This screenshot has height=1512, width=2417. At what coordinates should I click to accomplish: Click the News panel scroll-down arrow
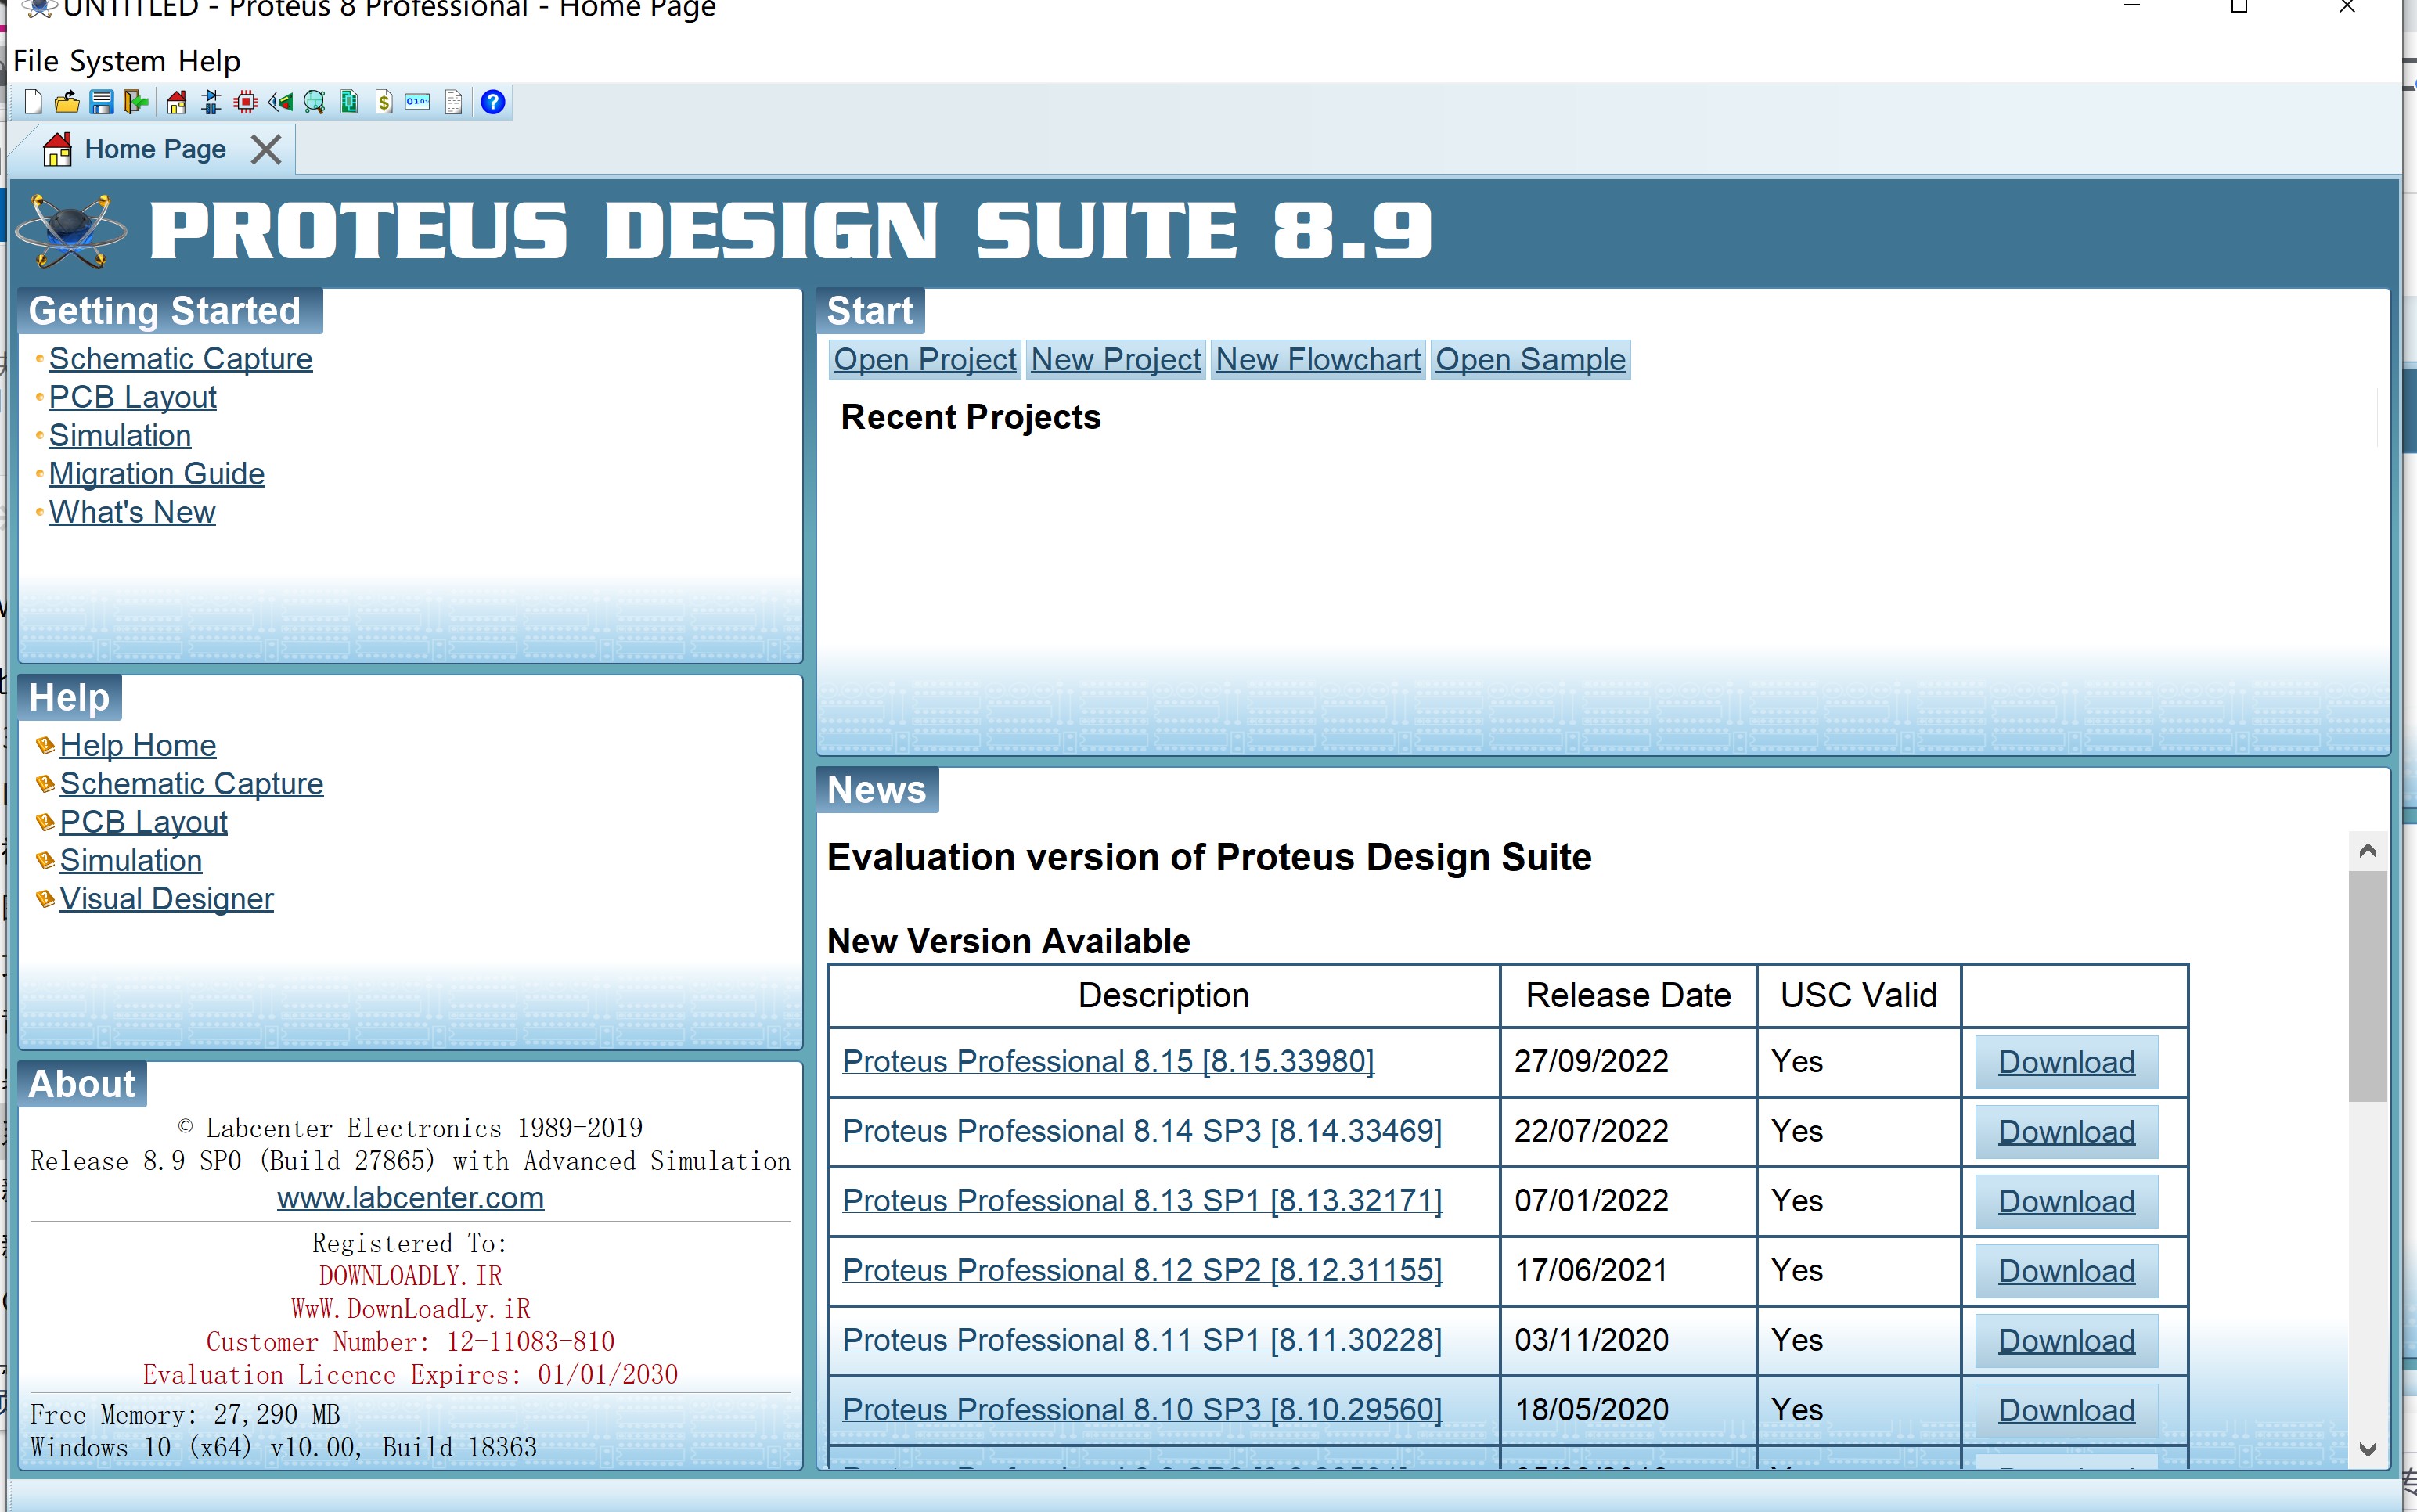click(2367, 1449)
